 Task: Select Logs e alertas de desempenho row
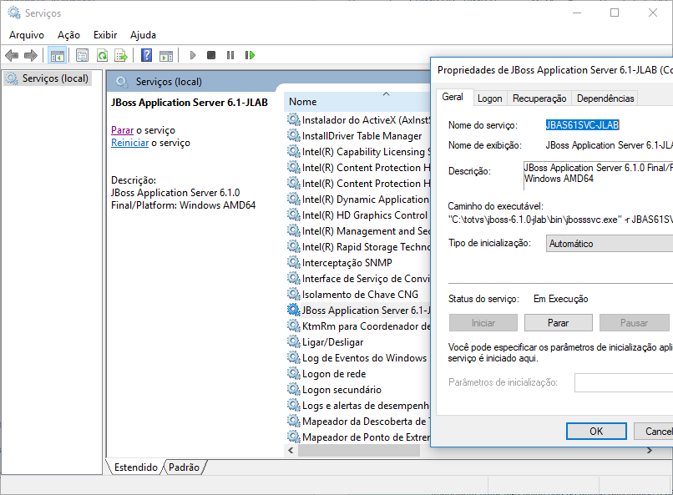(x=358, y=406)
